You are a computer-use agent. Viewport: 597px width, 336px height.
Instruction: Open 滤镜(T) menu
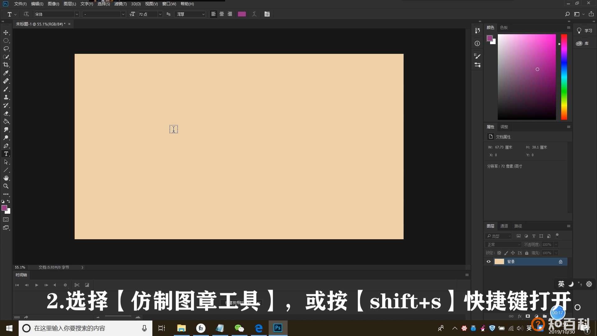120,4
